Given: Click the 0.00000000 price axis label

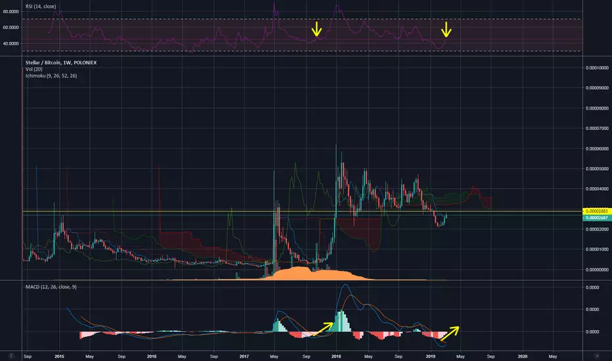Looking at the screenshot, I should tap(597, 270).
